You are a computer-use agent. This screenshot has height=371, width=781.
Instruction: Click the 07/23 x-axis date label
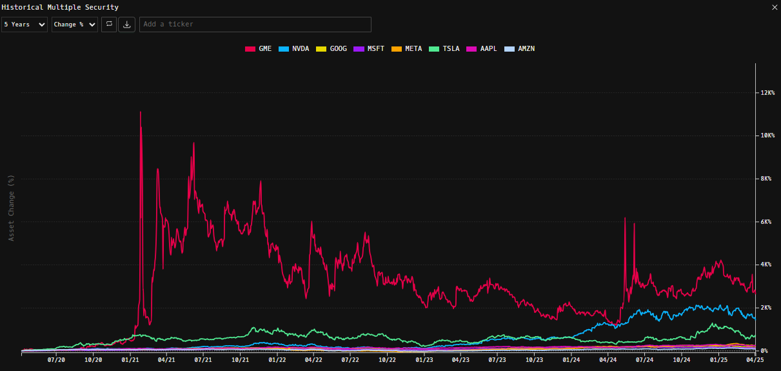(497, 360)
